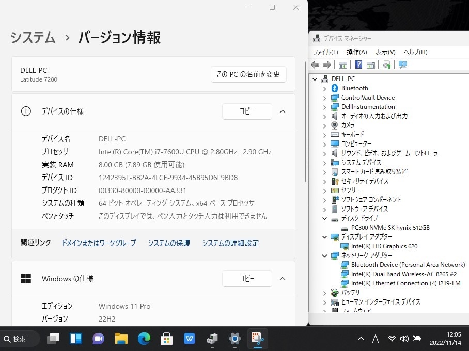Click the Forward navigation arrow in Device Manager
Viewport: 469px width, 351px height.
pos(326,64)
